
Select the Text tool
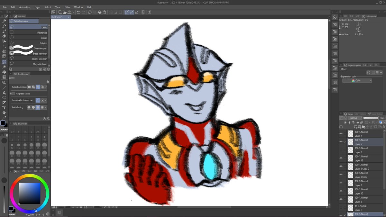point(4,92)
